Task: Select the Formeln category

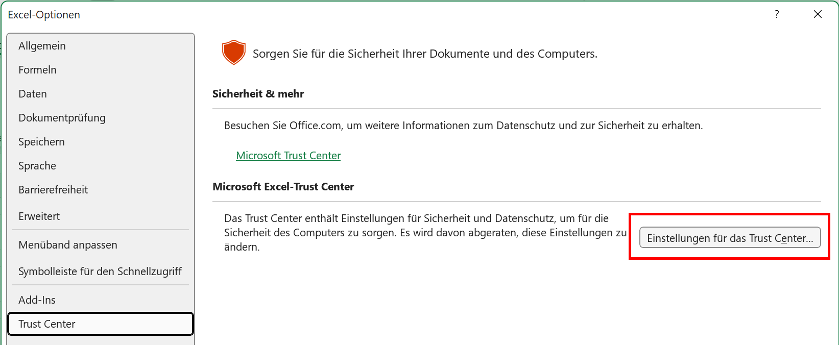Action: pos(38,70)
